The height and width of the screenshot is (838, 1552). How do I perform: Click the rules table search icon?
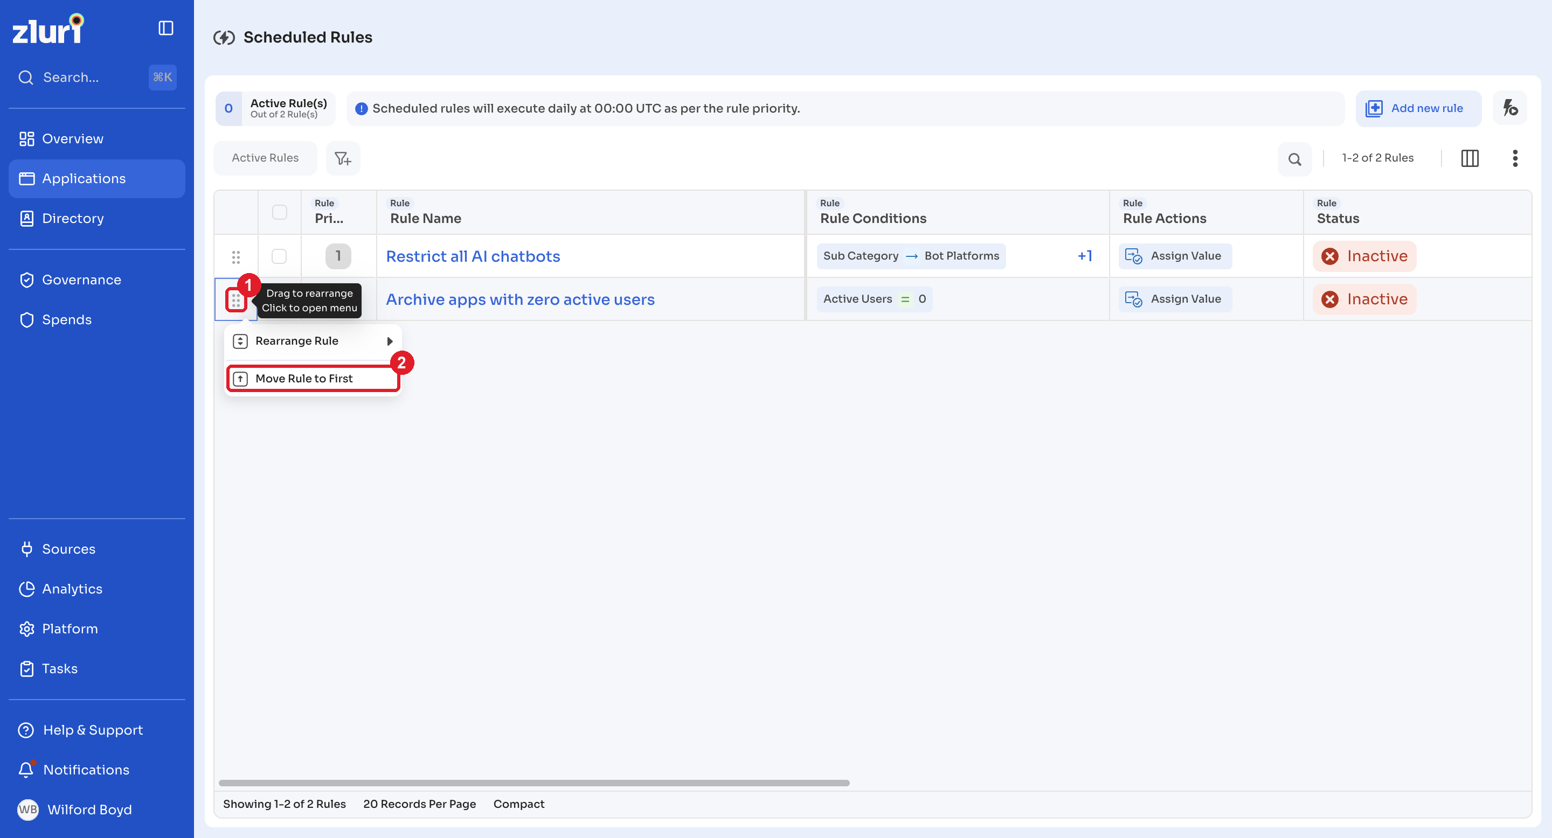1294,159
